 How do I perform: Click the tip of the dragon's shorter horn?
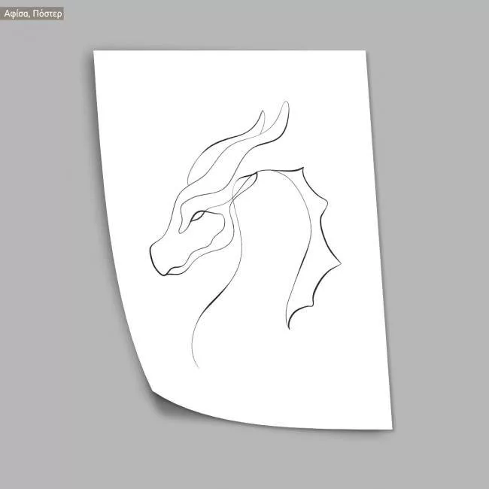click(263, 113)
